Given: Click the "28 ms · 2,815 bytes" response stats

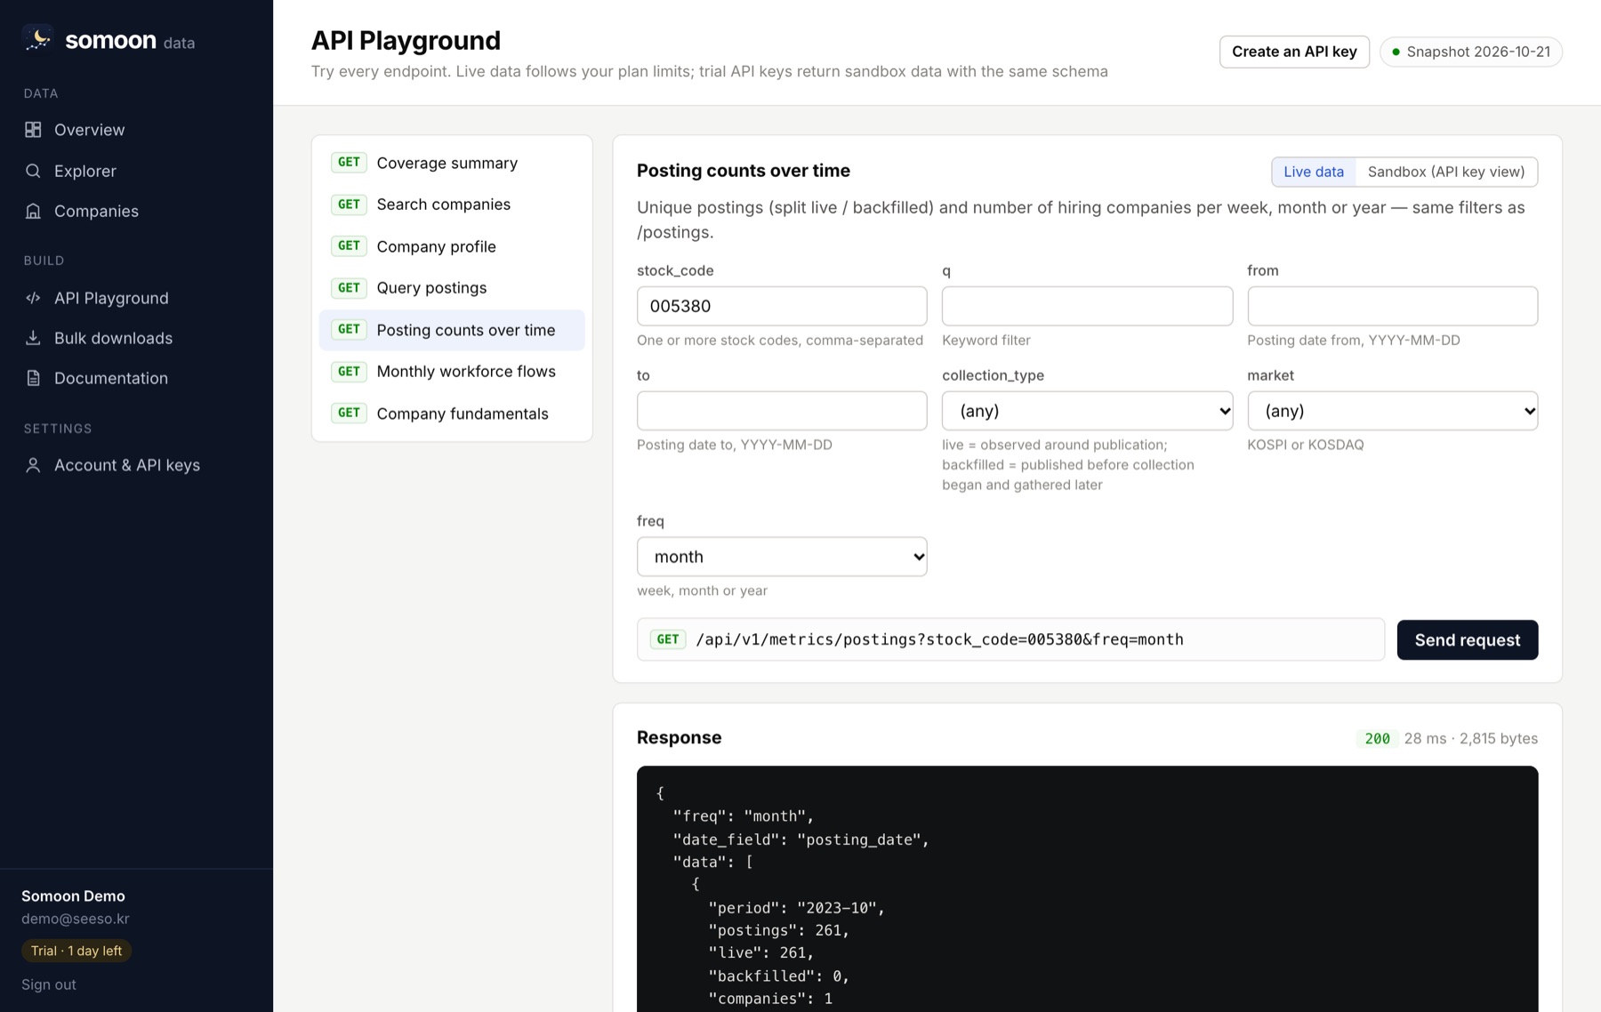Looking at the screenshot, I should pyautogui.click(x=1470, y=738).
